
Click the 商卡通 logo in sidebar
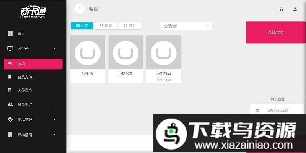(x=33, y=12)
